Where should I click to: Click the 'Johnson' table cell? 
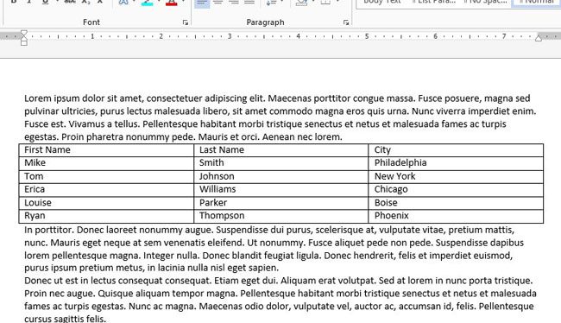click(x=280, y=176)
